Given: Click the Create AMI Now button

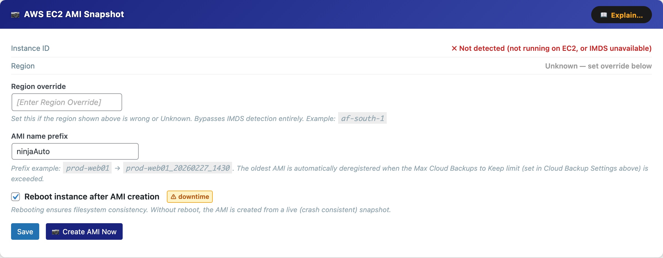Looking at the screenshot, I should 84,231.
